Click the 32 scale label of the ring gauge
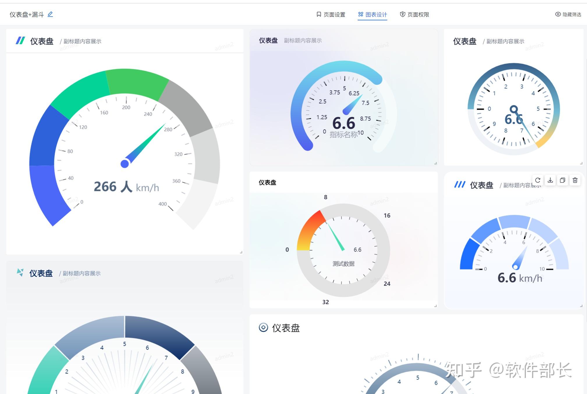Image resolution: width=587 pixels, height=394 pixels. pos(325,302)
